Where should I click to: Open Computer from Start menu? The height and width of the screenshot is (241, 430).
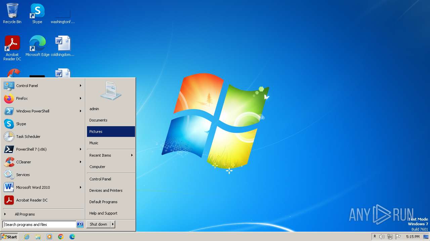(x=111, y=167)
